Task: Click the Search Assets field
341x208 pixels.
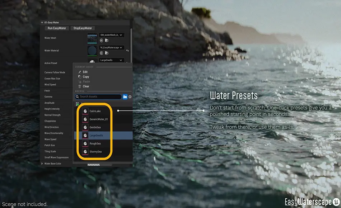Action: pyautogui.click(x=98, y=97)
